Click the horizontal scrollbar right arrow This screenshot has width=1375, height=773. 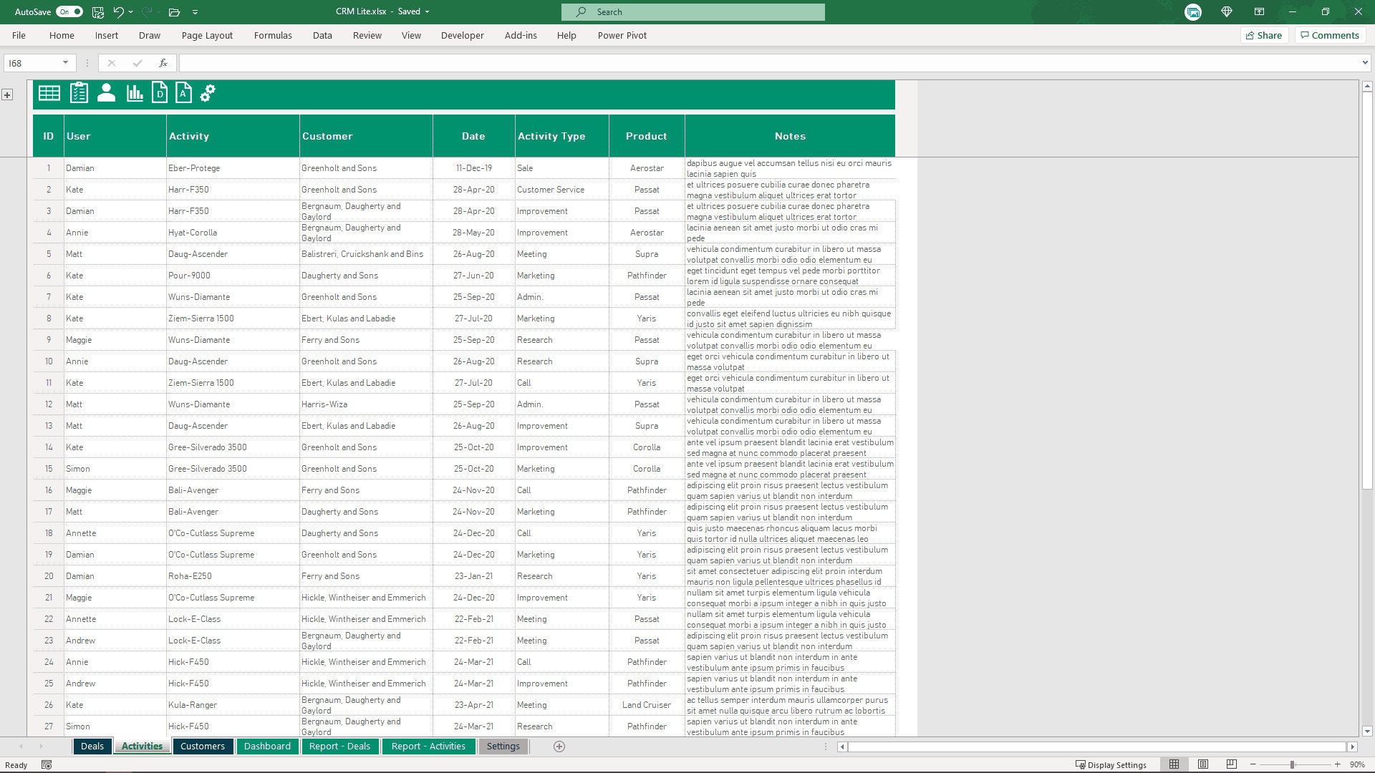[1352, 747]
